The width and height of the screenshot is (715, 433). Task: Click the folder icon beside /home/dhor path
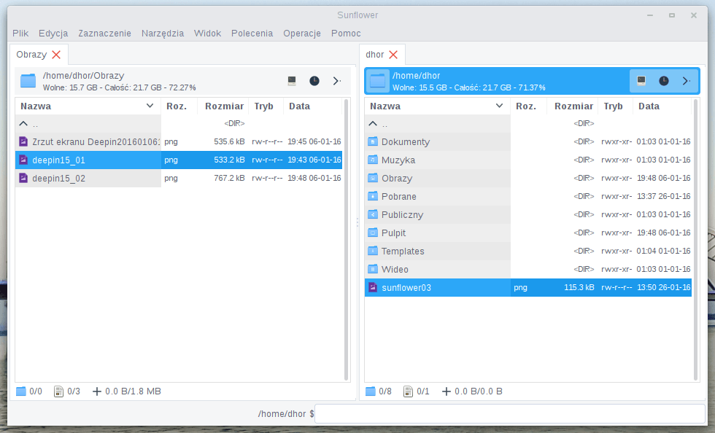tap(377, 81)
